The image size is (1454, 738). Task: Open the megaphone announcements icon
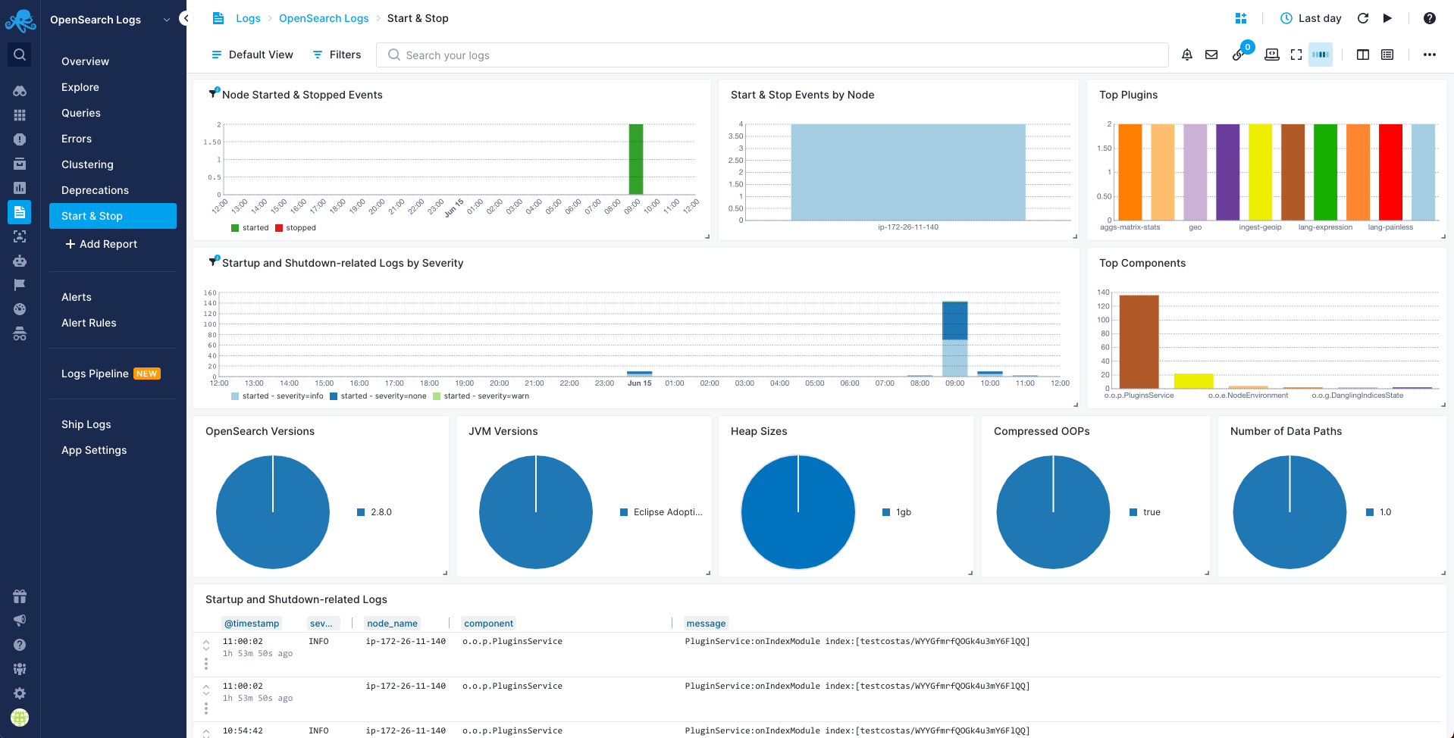point(20,621)
